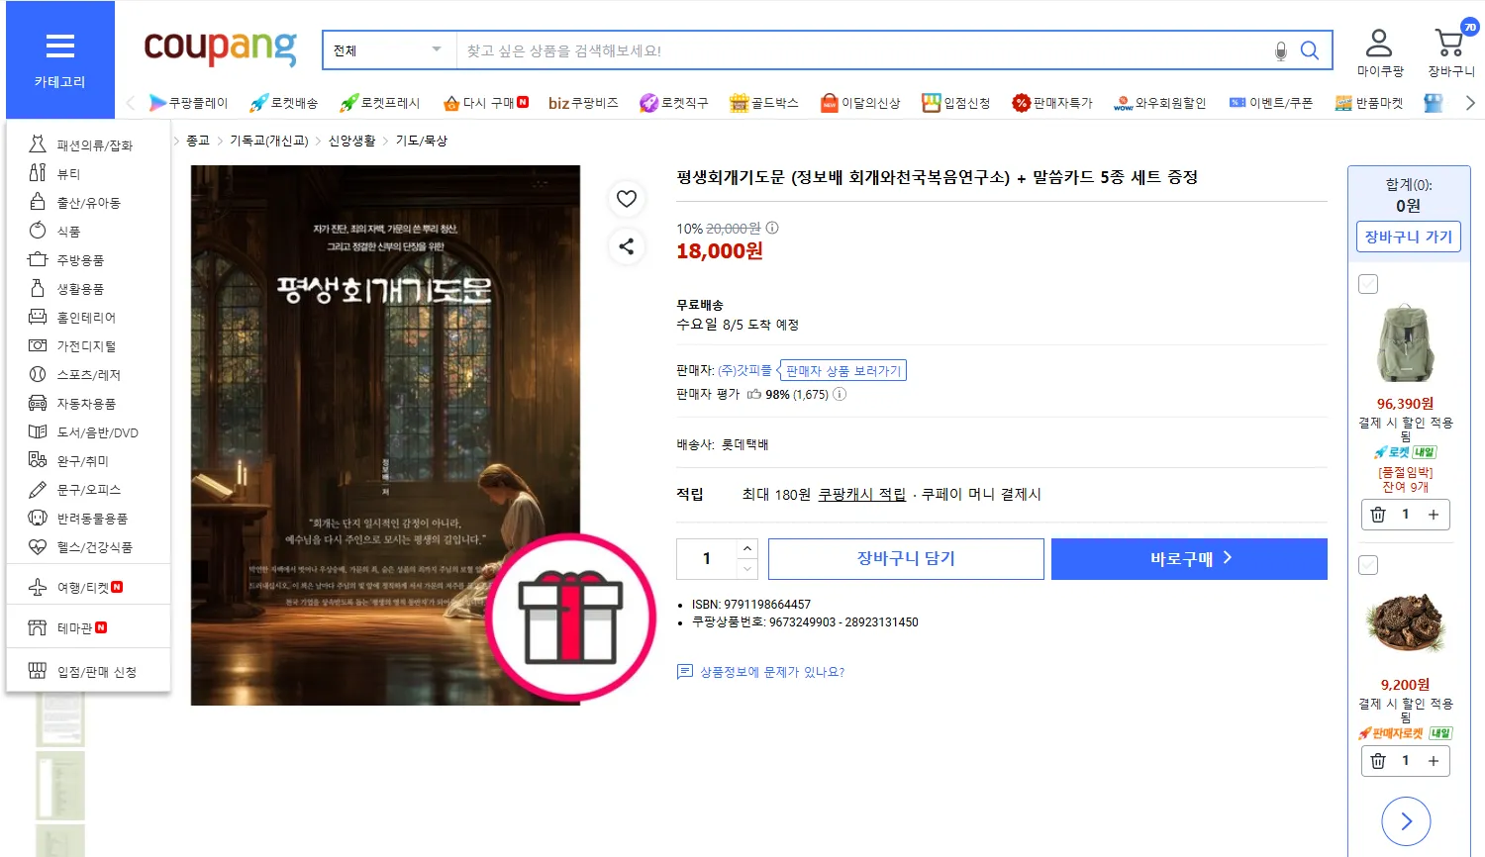Increase quantity with the up stepper arrow
Screen dimensions: 1485x857
(747, 548)
